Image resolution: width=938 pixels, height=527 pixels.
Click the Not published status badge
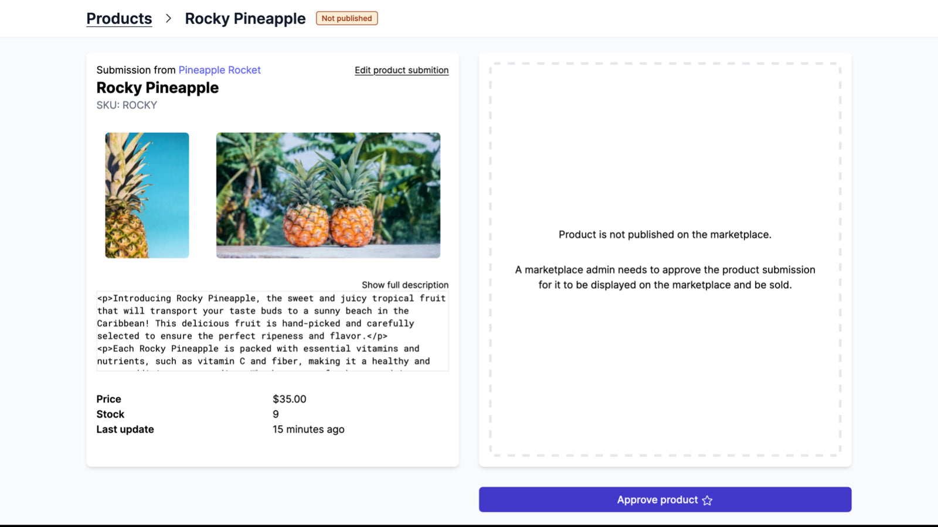tap(346, 18)
